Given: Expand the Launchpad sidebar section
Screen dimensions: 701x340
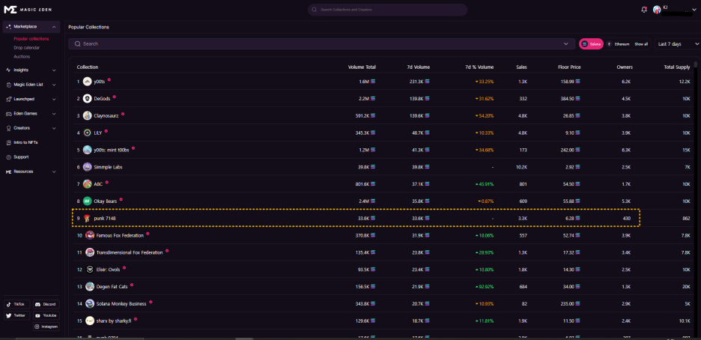Looking at the screenshot, I should click(x=54, y=99).
